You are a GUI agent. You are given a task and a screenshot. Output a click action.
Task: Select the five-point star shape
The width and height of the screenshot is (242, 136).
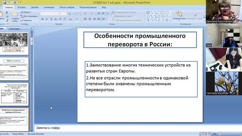[x=167, y=20]
